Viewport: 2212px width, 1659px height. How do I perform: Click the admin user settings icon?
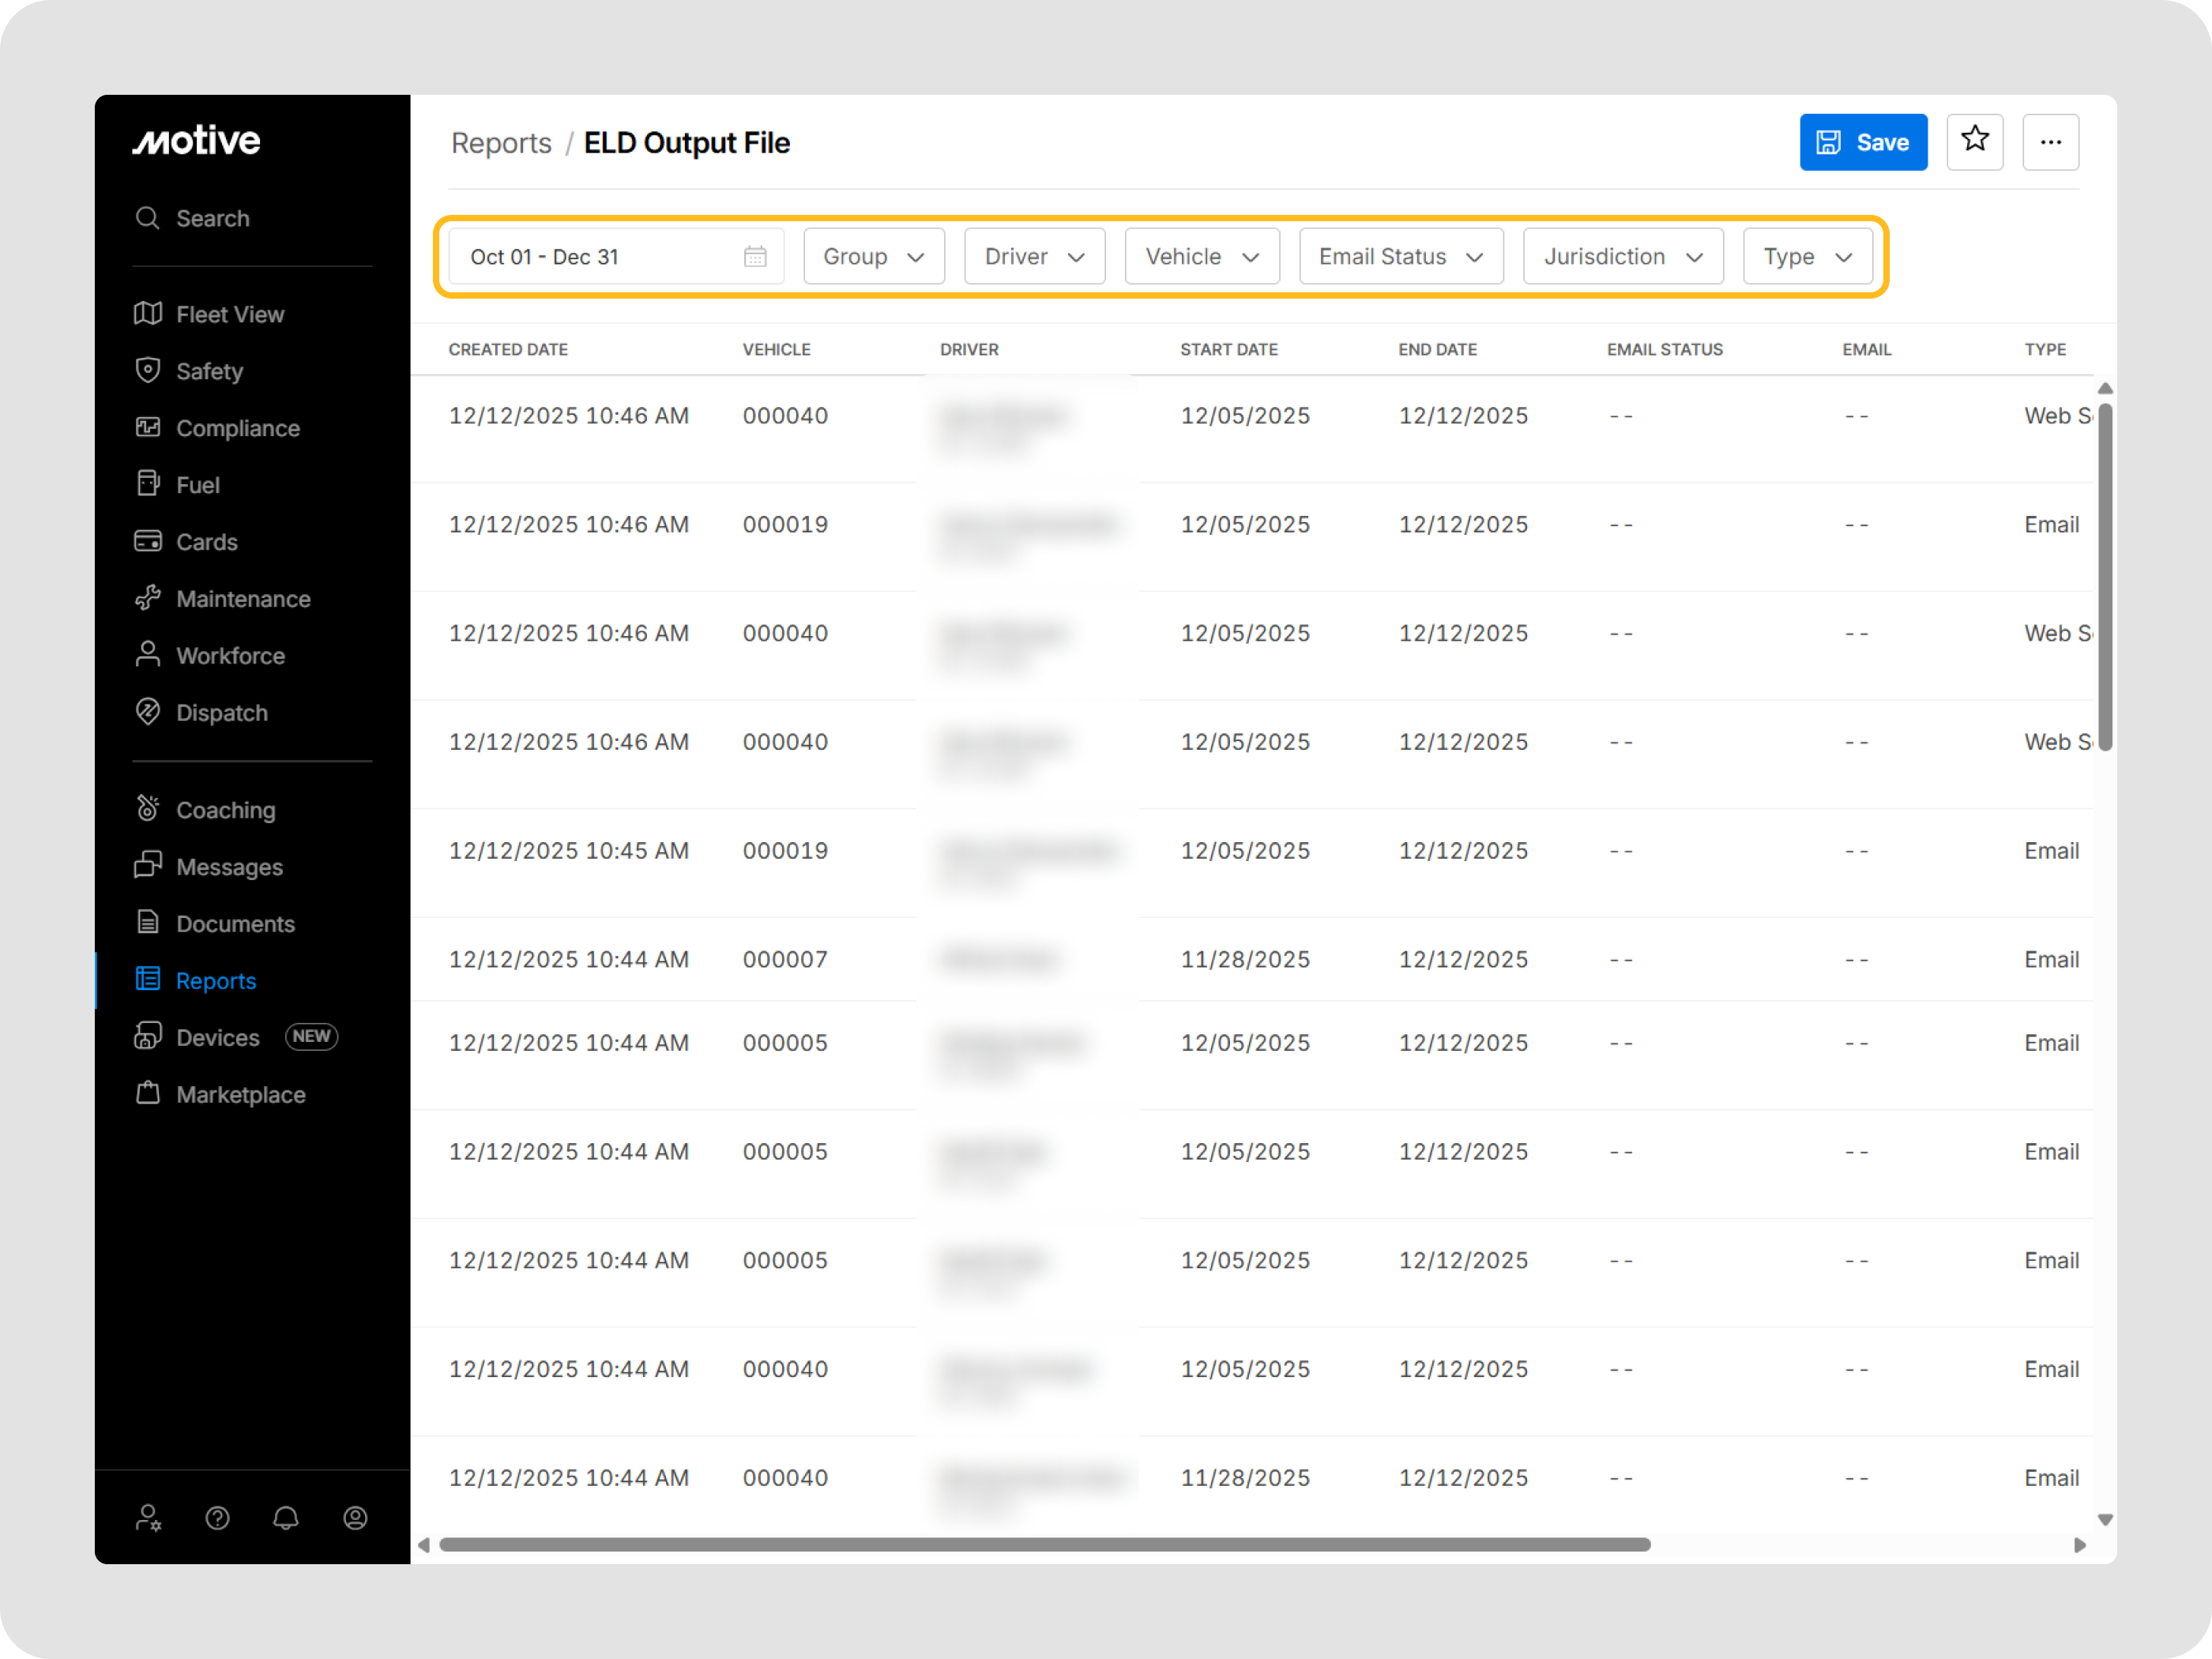coord(148,1518)
